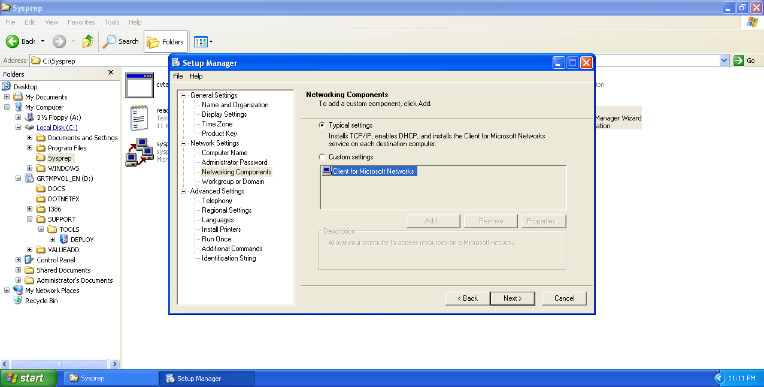The height and width of the screenshot is (387, 764).
Task: Click Next in Setup Manager
Action: (513, 298)
